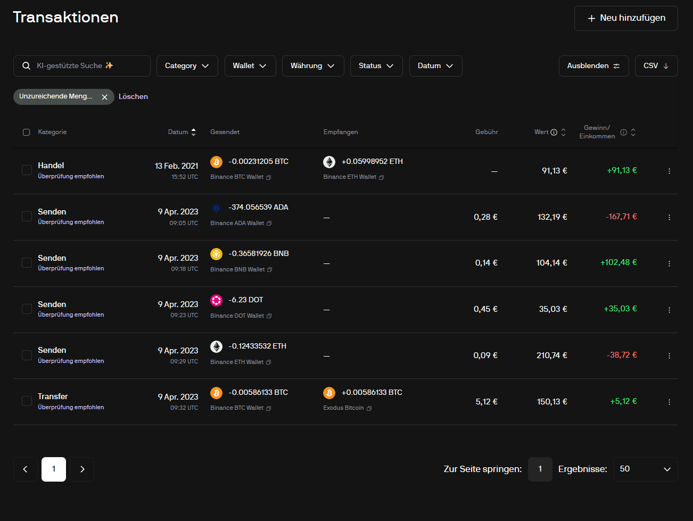Remove the Unzureichende Menge filter chip
693x521 pixels.
pos(104,97)
